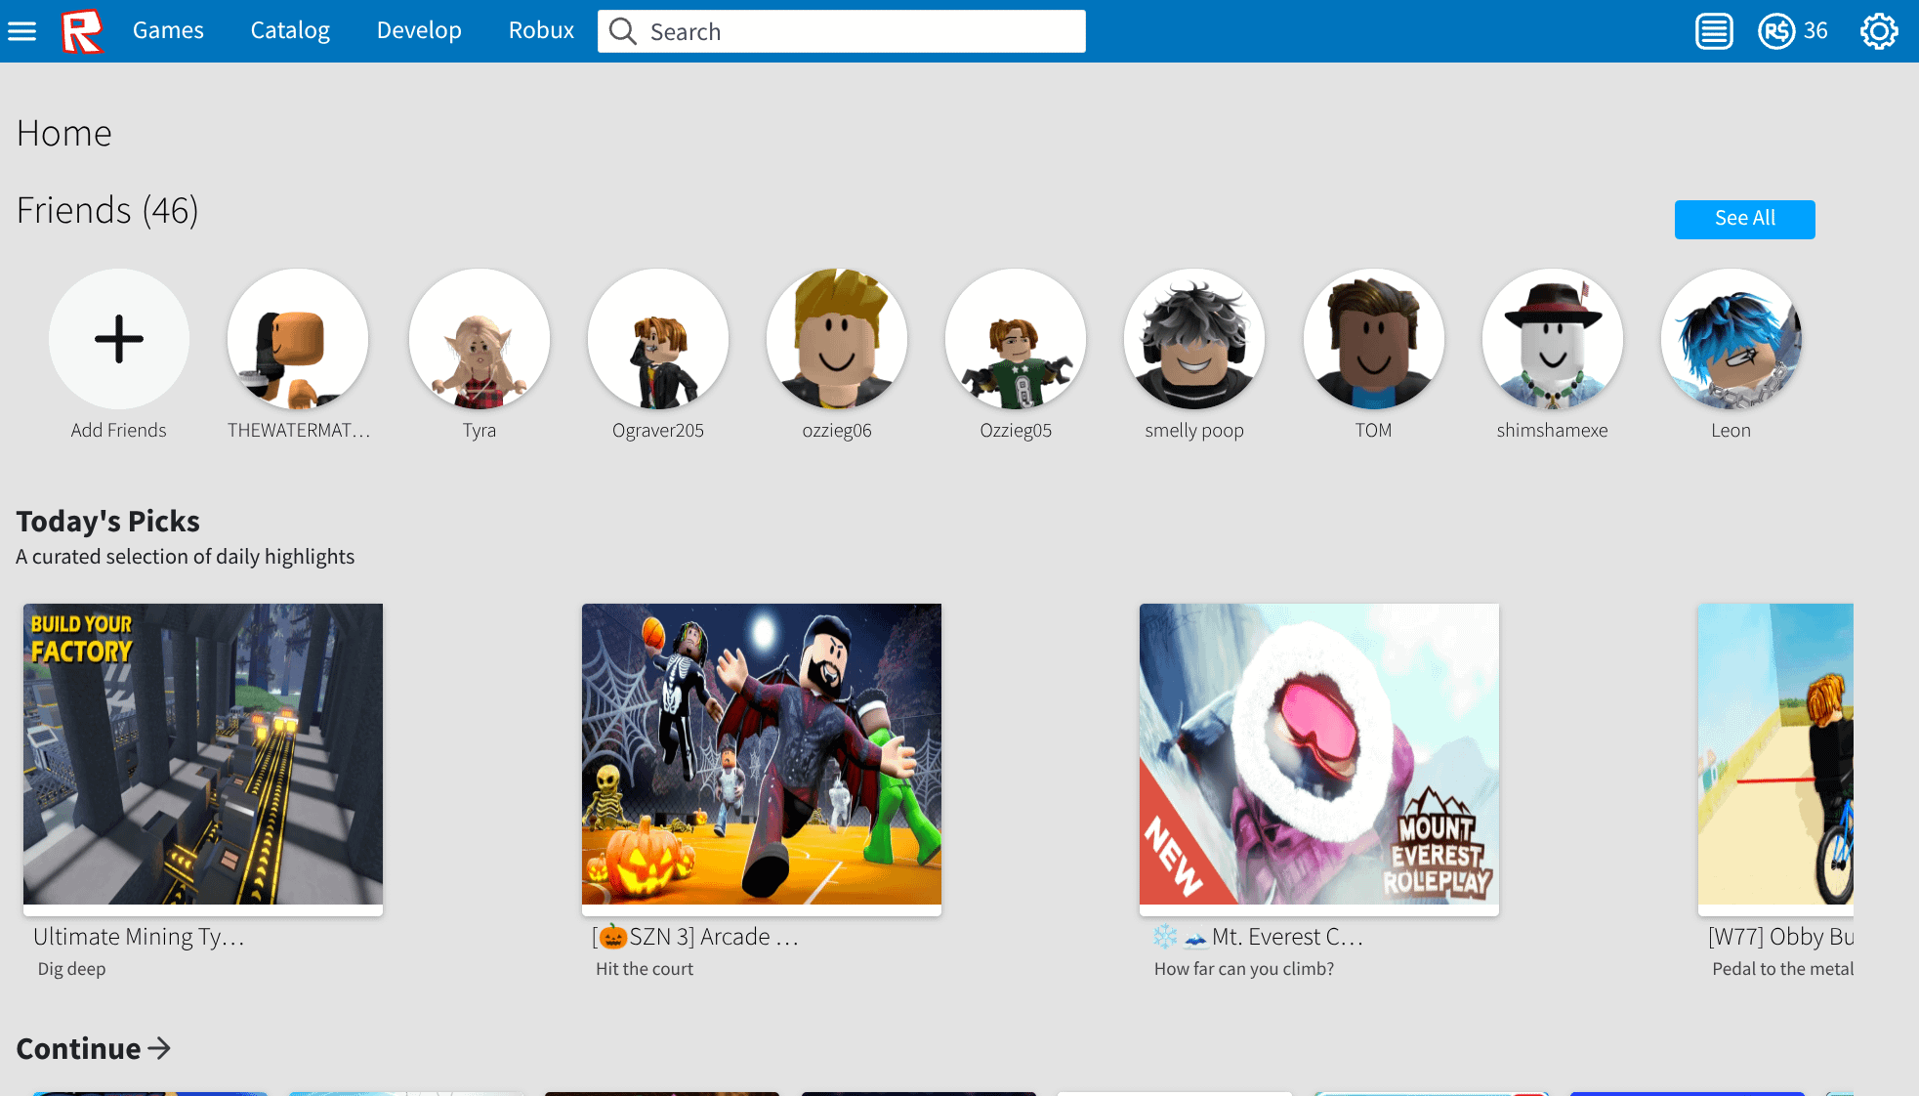Image resolution: width=1919 pixels, height=1096 pixels.
Task: Open the Games menu
Action: coord(168,30)
